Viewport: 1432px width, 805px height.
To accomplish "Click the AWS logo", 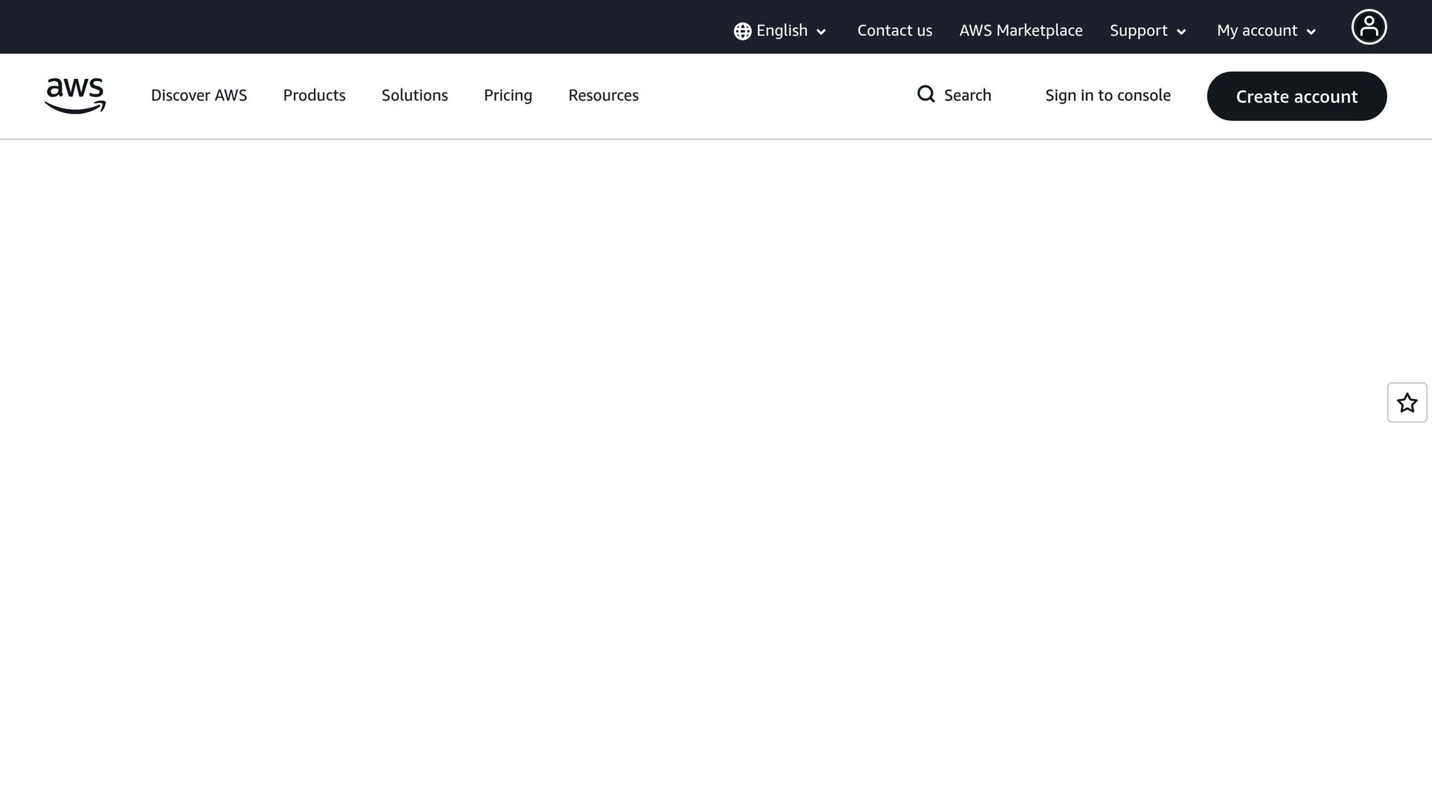I will click(x=75, y=96).
